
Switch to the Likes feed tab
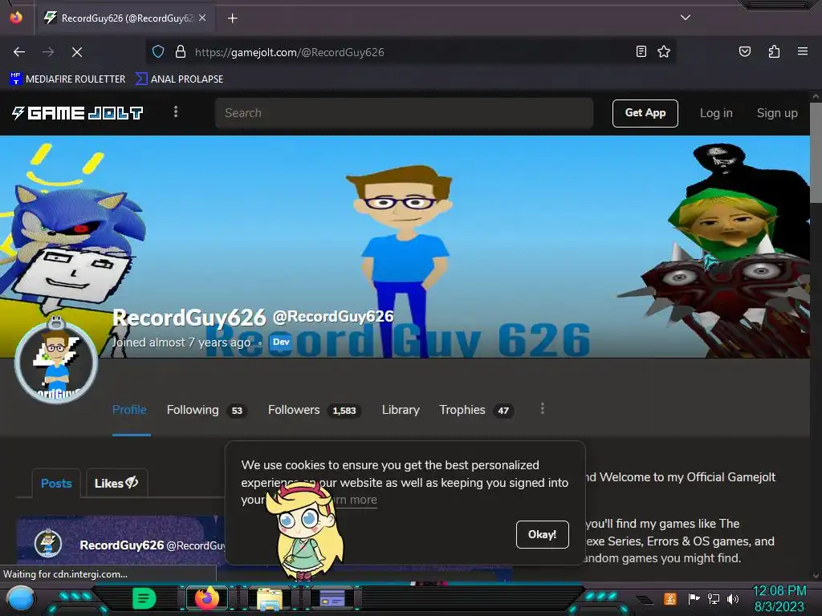coord(116,483)
